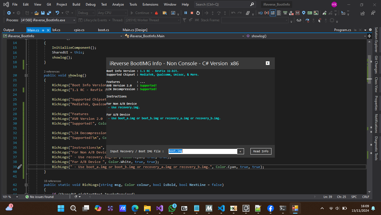This screenshot has height=215, width=381.
Task: Open the Solution Explorer side panel tab
Action: coord(376,40)
